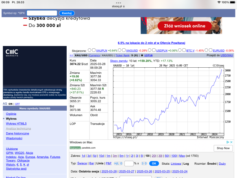Click the Symbol input field
The width and height of the screenshot is (237, 178).
42,13
